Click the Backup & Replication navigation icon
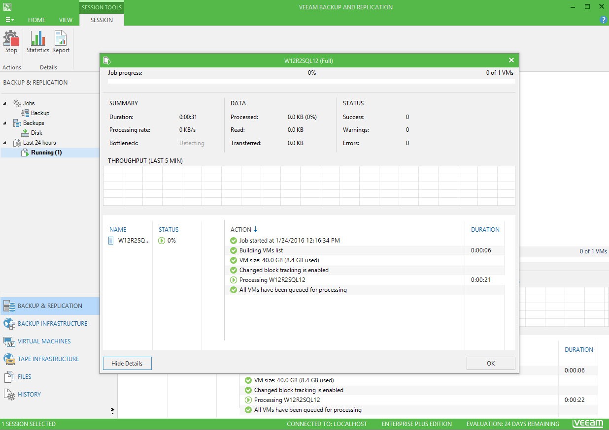 tap(9, 306)
